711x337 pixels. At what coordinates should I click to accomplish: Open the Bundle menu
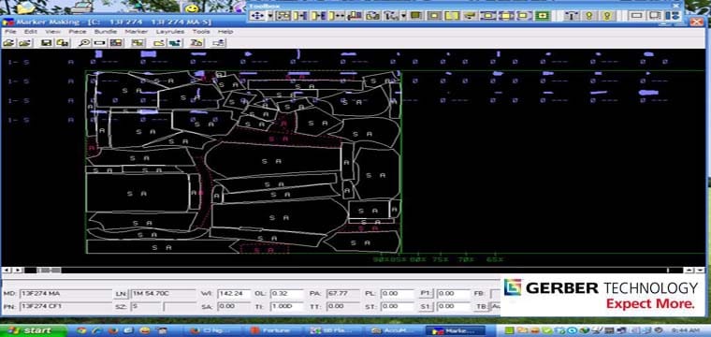(x=106, y=32)
